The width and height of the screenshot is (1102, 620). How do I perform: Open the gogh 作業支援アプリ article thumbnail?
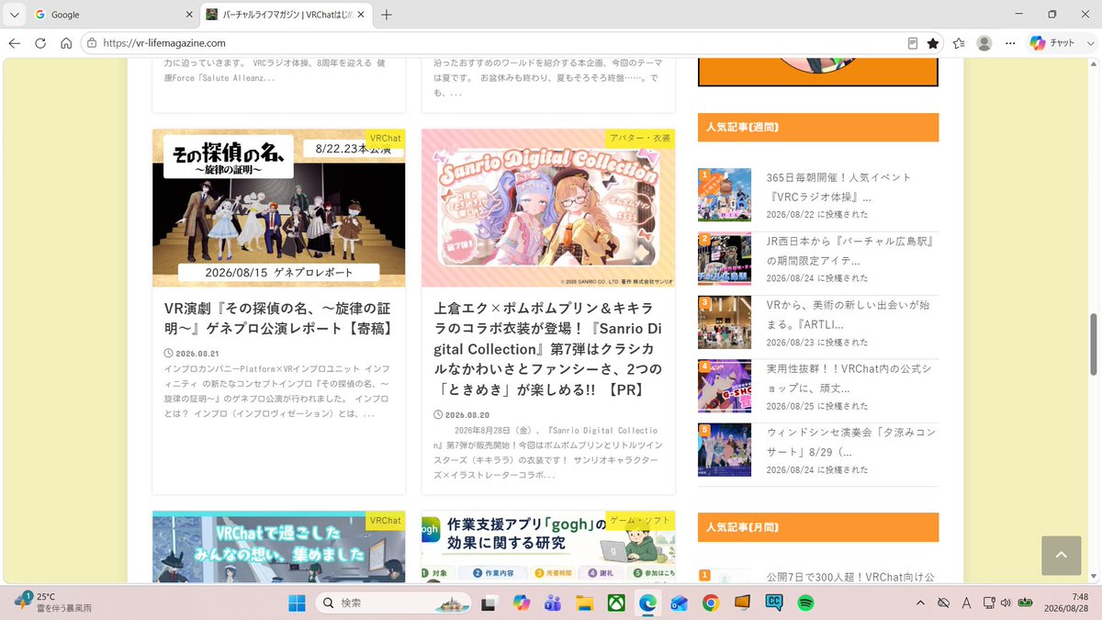[548, 547]
